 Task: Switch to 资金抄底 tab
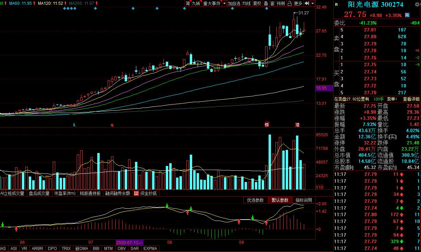148,193
